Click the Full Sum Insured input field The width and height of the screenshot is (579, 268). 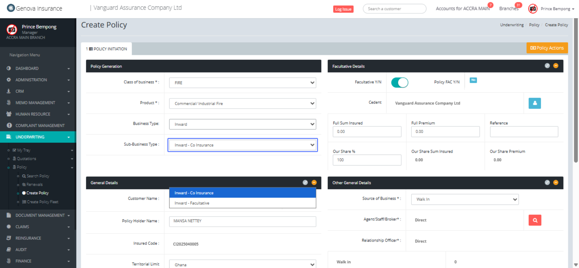click(367, 132)
